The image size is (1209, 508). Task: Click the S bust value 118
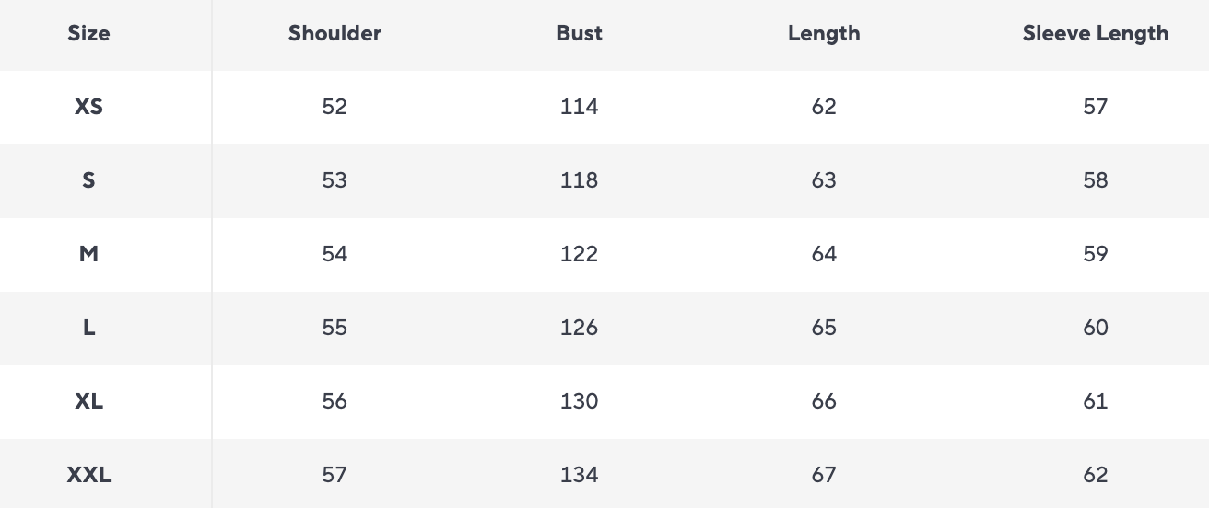click(579, 180)
